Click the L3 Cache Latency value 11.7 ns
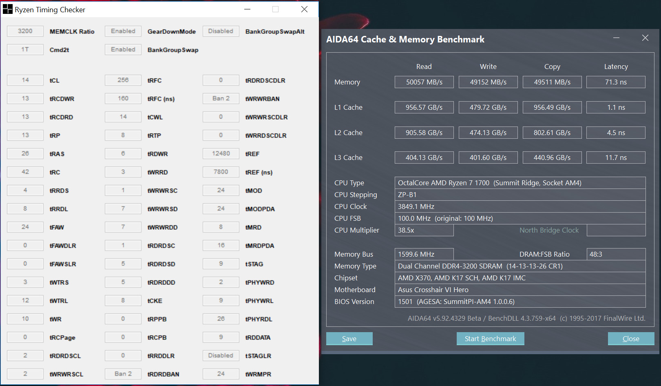661x386 pixels. (x=616, y=158)
